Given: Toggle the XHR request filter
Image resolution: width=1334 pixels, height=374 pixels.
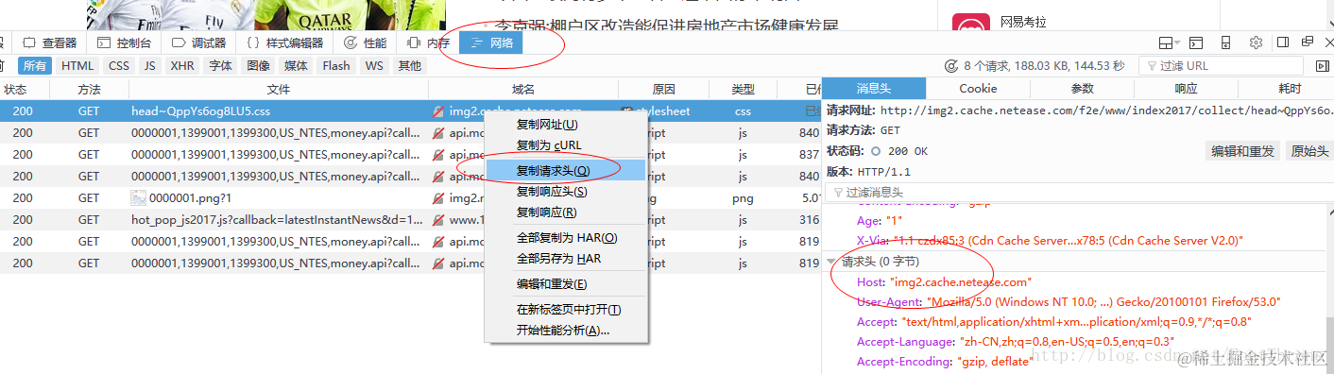Looking at the screenshot, I should [x=182, y=66].
